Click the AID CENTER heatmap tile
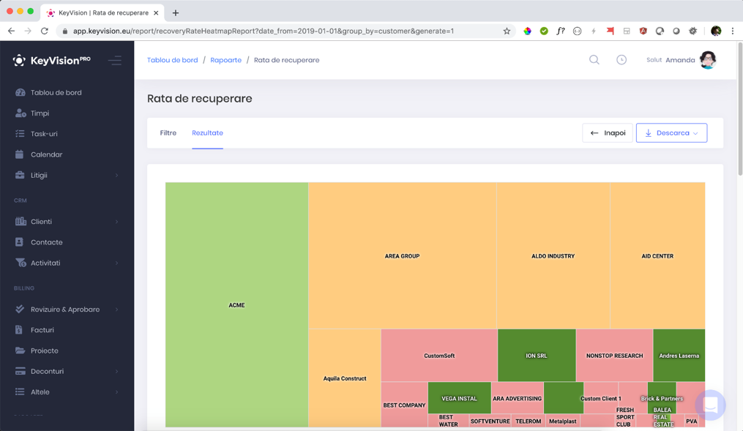 tap(657, 256)
